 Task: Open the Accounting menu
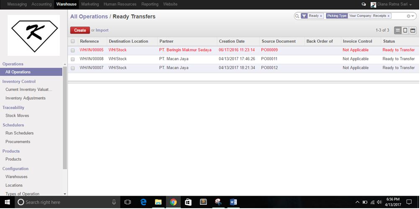(x=41, y=4)
